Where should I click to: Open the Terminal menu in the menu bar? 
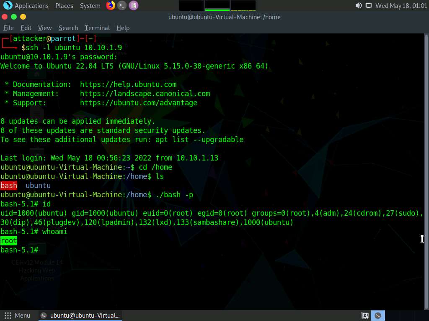coord(97,28)
